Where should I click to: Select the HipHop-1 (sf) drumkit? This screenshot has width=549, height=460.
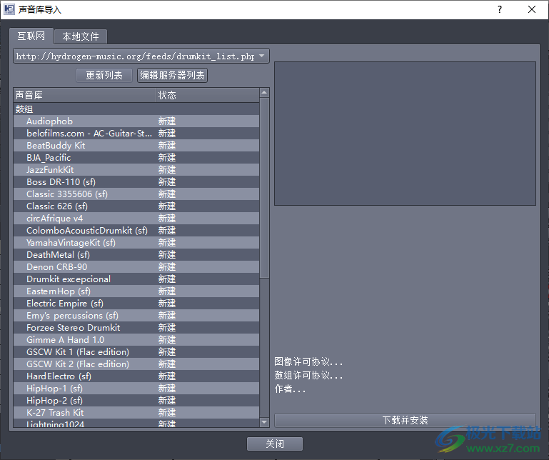tap(136, 389)
